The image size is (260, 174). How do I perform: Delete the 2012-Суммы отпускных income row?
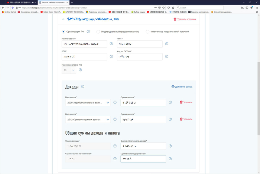(x=186, y=119)
